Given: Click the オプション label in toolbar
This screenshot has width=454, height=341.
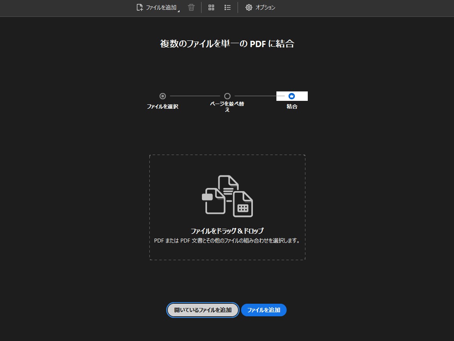Looking at the screenshot, I should pyautogui.click(x=265, y=7).
